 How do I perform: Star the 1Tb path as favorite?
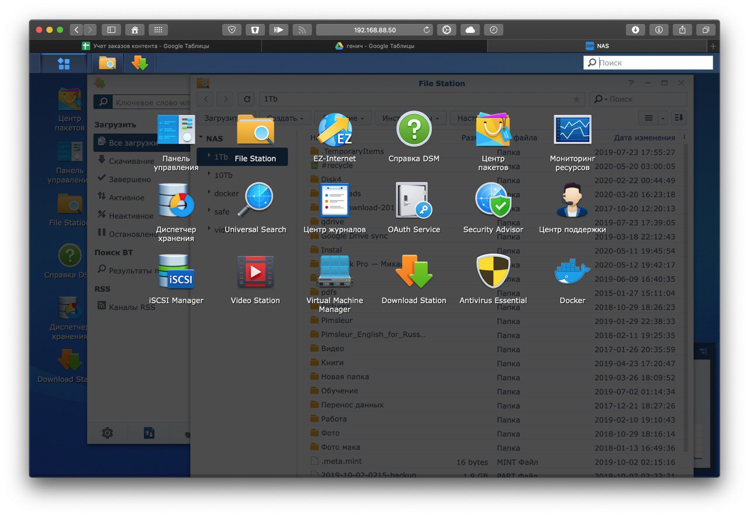(577, 99)
